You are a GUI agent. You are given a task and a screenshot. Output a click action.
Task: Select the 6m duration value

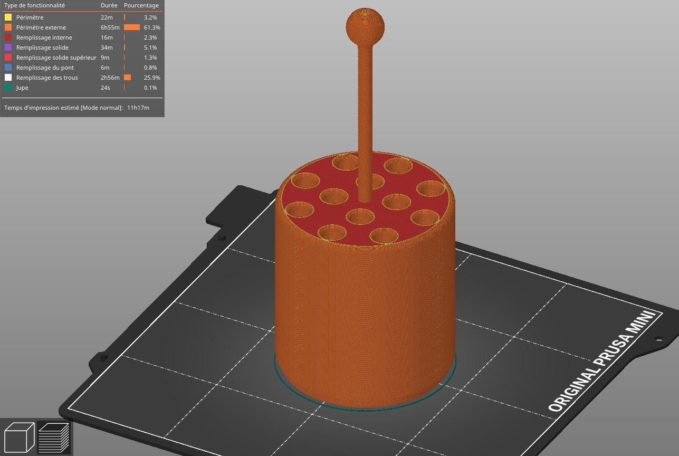click(105, 68)
